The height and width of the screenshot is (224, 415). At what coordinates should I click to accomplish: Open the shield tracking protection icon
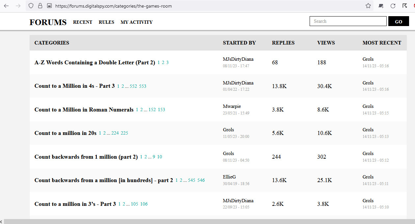pyautogui.click(x=31, y=6)
